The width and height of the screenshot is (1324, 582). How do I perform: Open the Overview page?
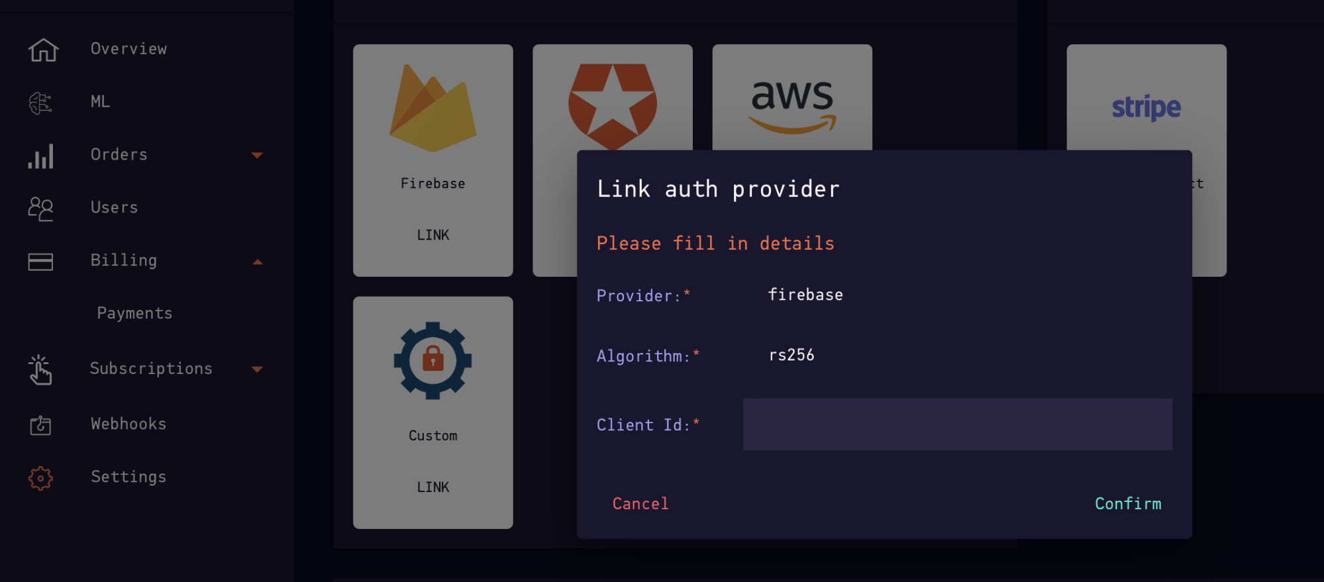tap(128, 49)
